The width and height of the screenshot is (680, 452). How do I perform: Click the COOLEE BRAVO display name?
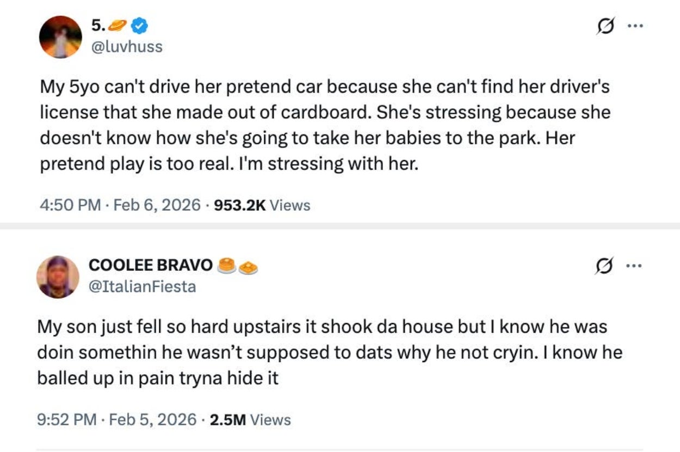point(151,265)
